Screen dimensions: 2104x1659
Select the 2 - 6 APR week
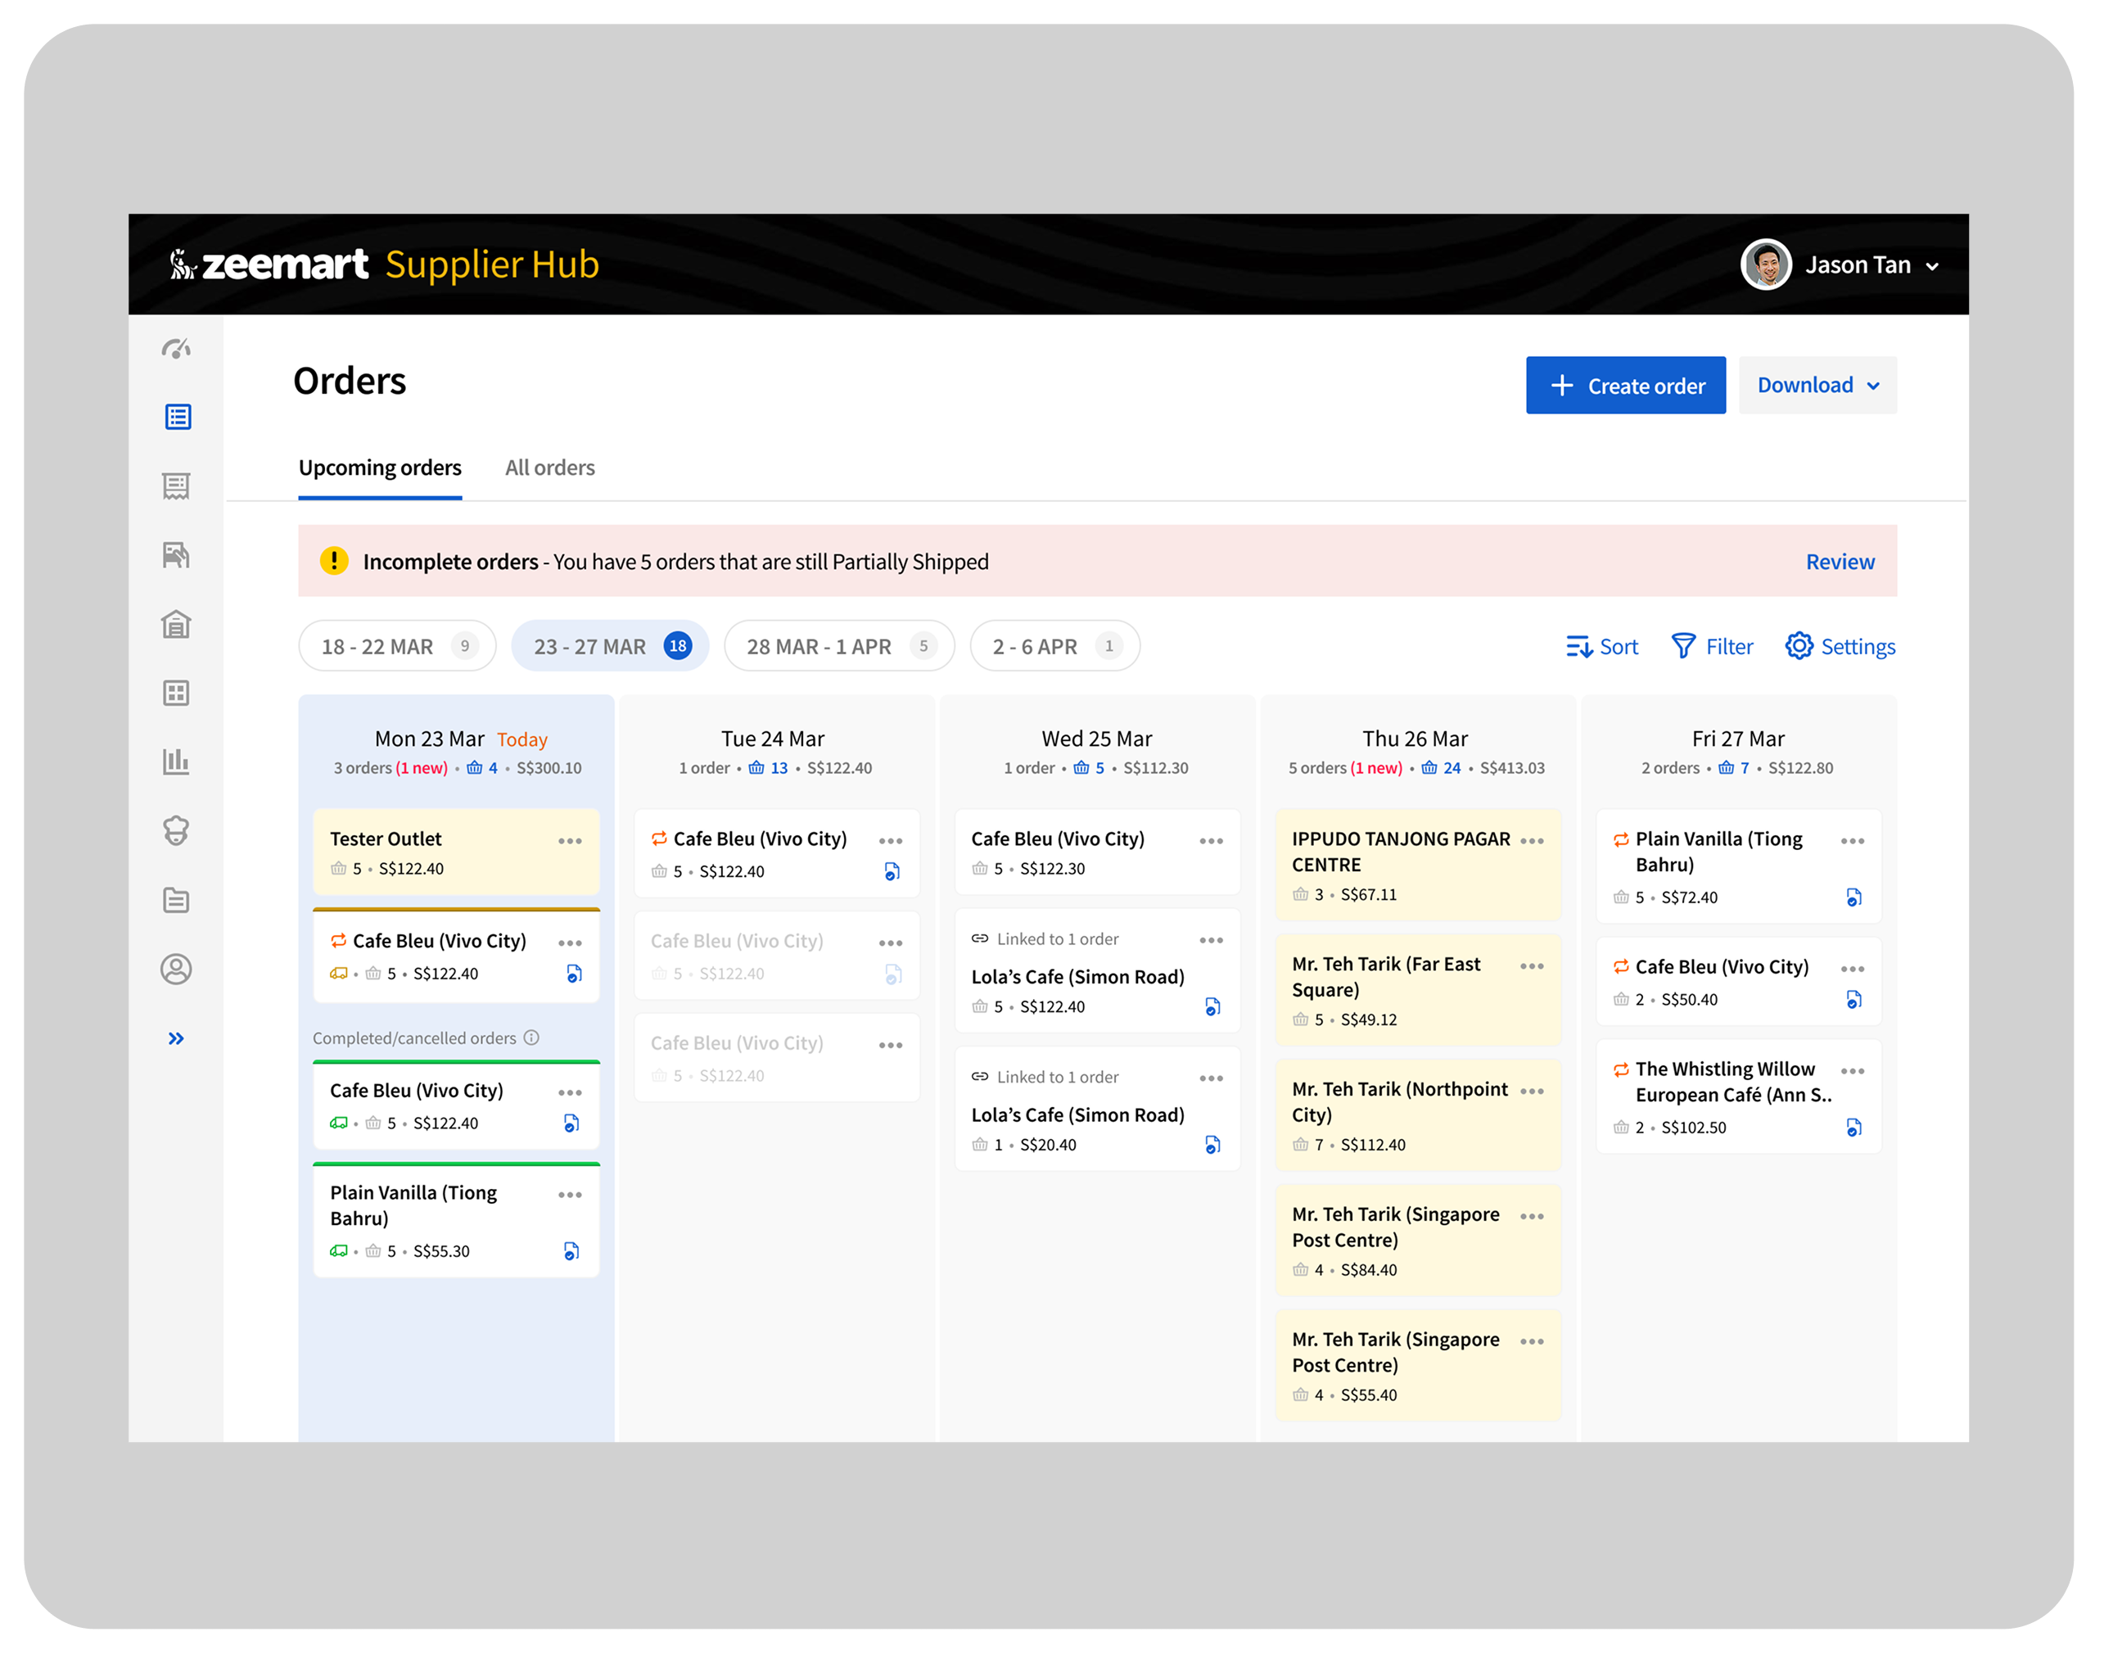[x=1055, y=647]
